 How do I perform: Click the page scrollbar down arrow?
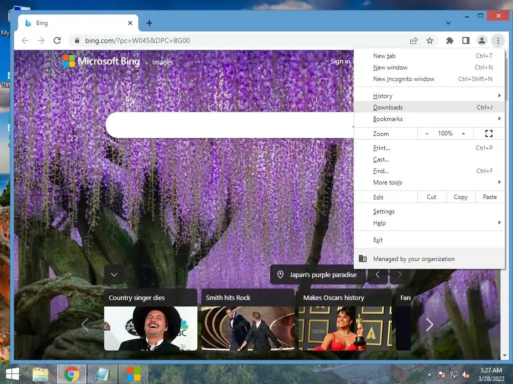[x=504, y=355]
